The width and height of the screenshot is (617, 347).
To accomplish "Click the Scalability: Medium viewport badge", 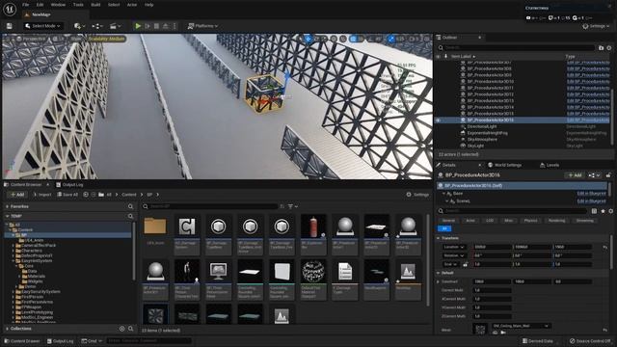I will (x=106, y=39).
